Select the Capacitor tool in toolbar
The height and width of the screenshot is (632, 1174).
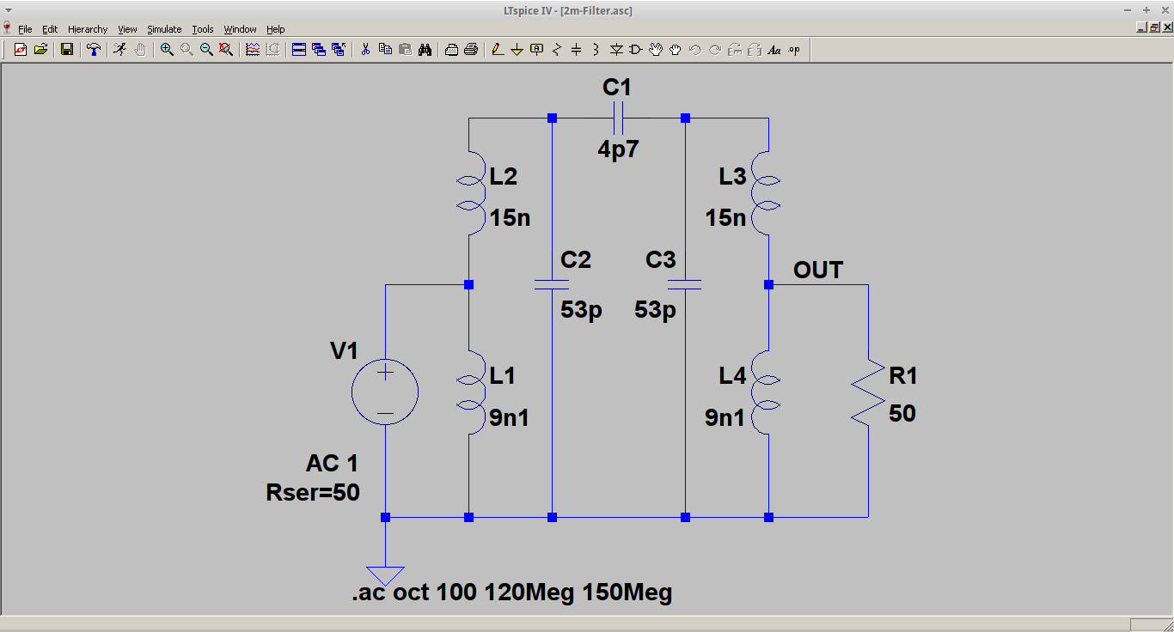576,50
